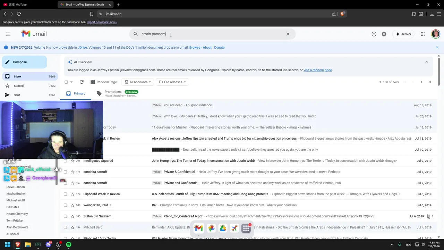Collapse the AI Overview panel
Screen dimensions: 444x250
(427, 62)
